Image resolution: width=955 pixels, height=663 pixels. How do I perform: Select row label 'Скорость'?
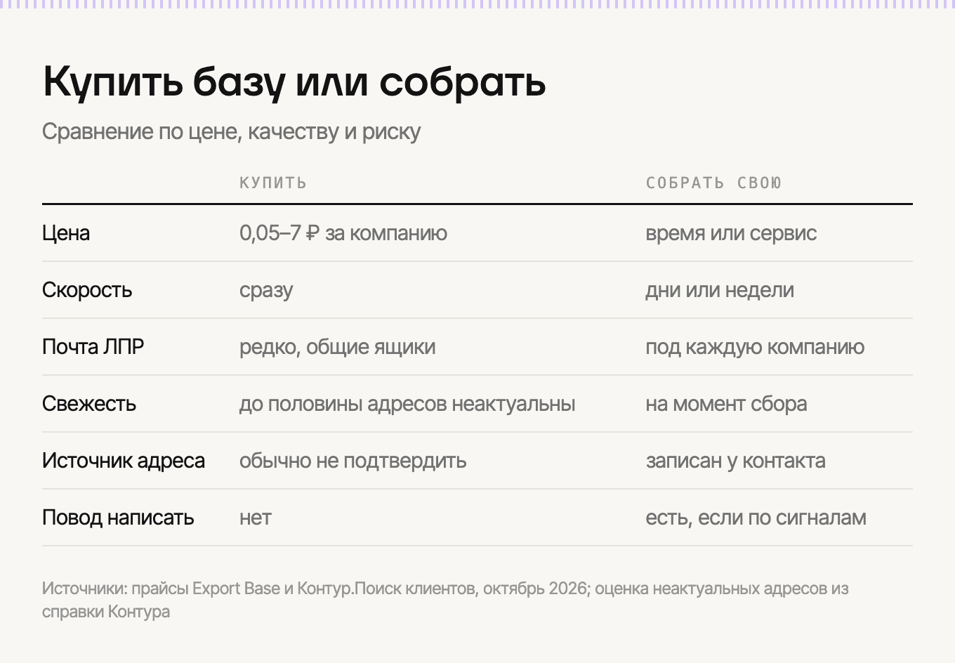coord(87,290)
